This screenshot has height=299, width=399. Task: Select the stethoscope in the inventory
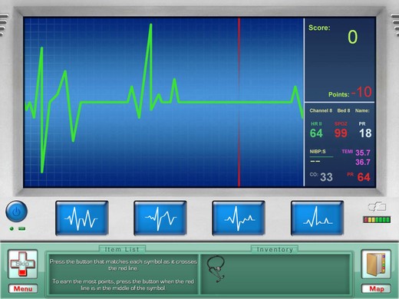(x=216, y=268)
